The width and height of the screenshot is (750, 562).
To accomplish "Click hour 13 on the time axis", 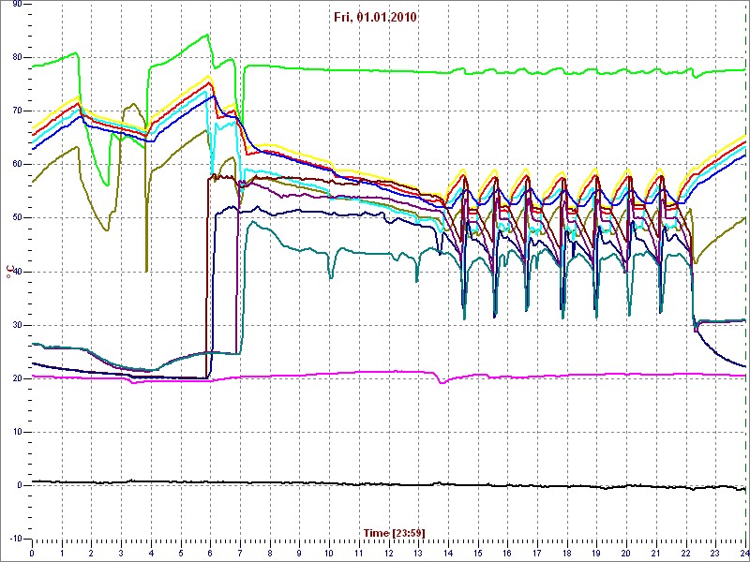I will point(418,554).
